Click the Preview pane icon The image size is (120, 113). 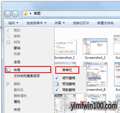click(x=57, y=84)
